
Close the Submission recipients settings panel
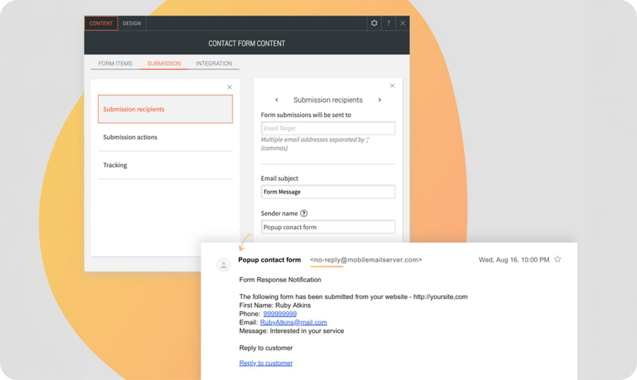392,86
